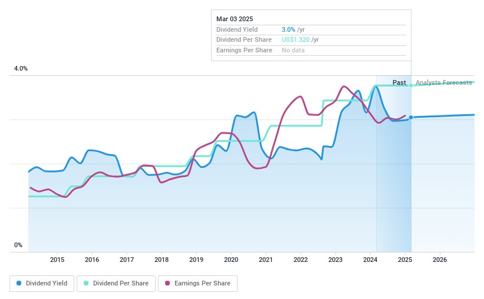The height and width of the screenshot is (299, 484).
Task: Click the 4.0% y-axis label
Action: tap(21, 69)
